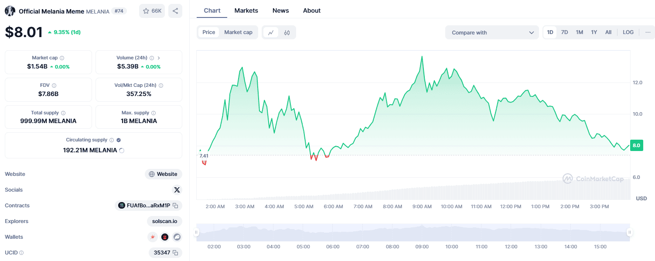Enable LOG scale on chart
The height and width of the screenshot is (261, 655).
click(x=628, y=32)
